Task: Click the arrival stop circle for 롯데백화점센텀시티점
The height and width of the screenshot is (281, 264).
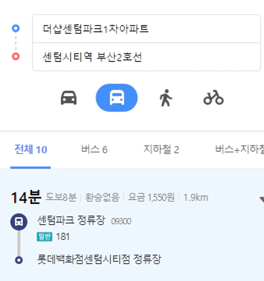Action: (x=19, y=260)
